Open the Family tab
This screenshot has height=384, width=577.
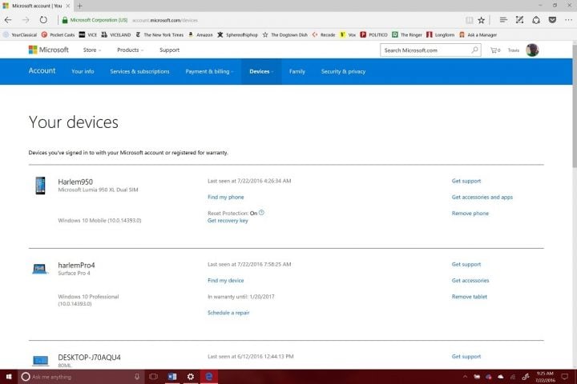pos(297,72)
